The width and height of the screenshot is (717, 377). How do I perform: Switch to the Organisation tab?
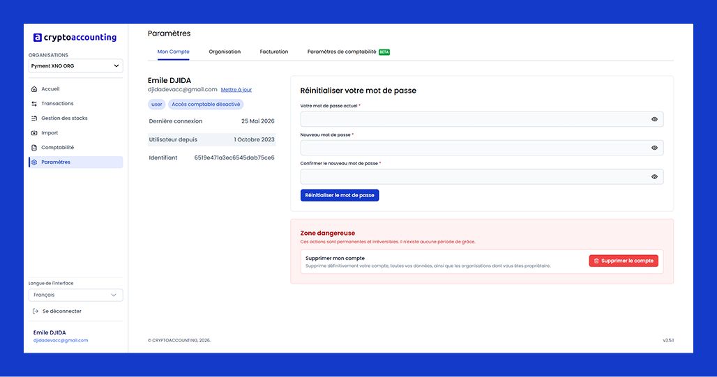point(225,52)
